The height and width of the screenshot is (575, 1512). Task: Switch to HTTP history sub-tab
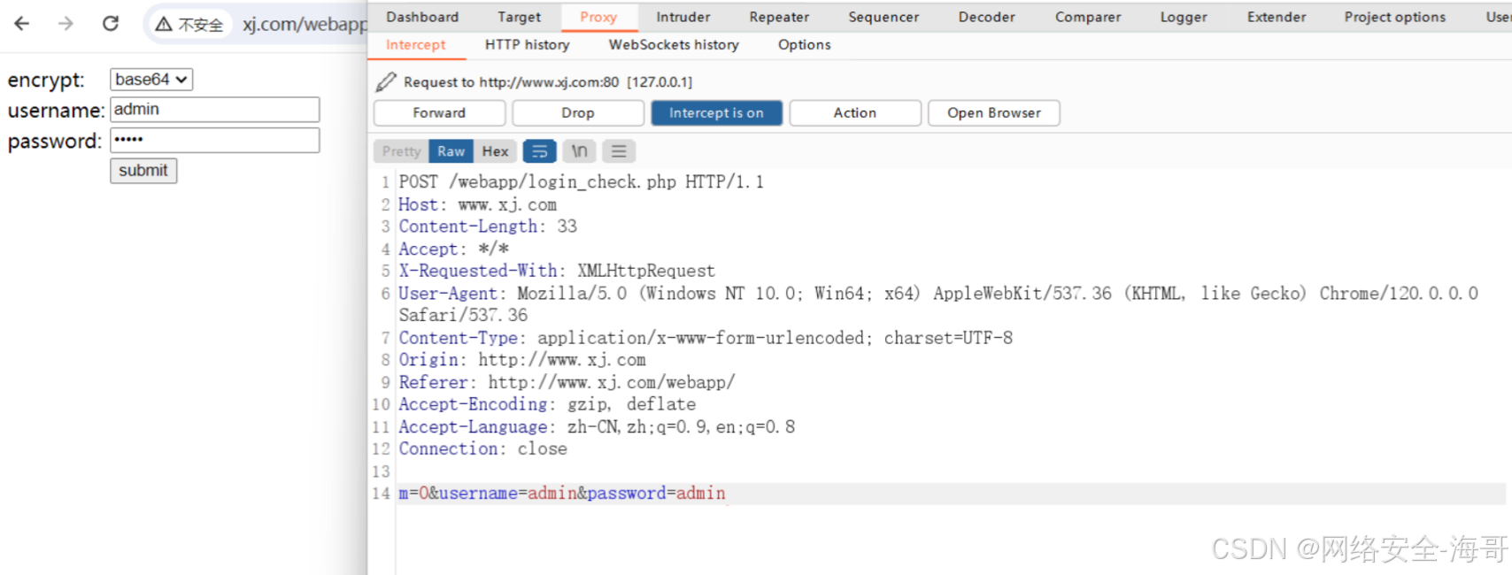coord(527,44)
